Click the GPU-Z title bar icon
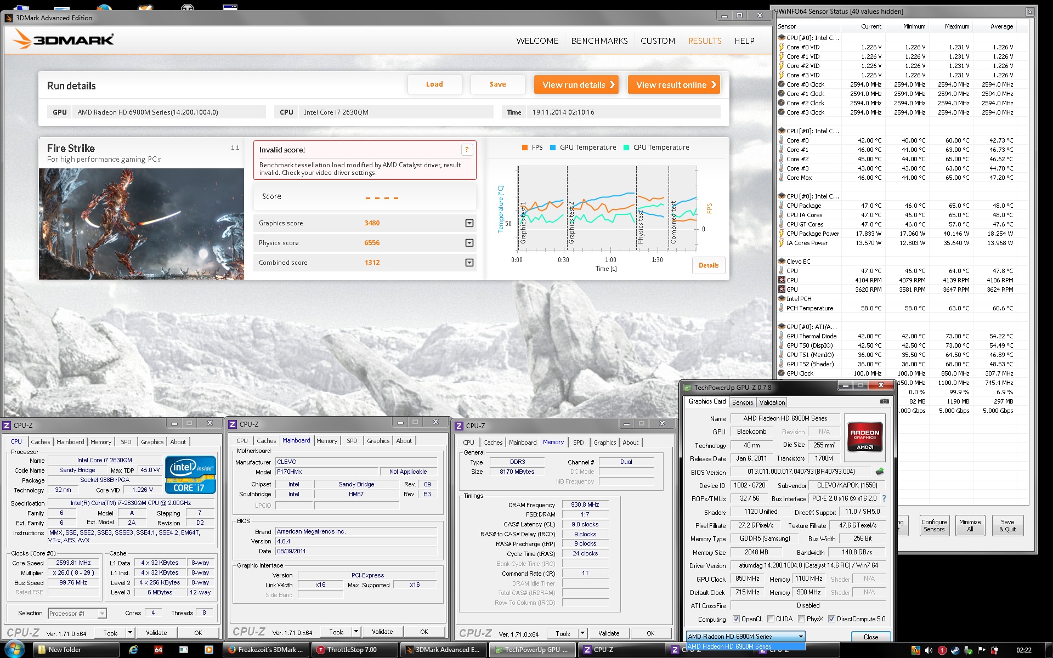 (x=687, y=387)
